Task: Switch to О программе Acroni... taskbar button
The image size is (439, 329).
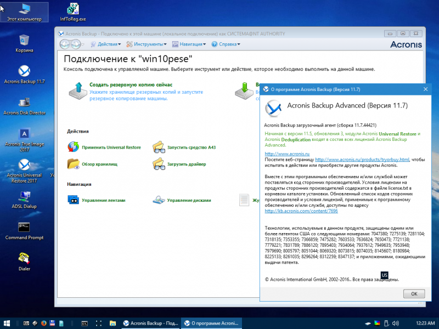Action: pos(212,323)
